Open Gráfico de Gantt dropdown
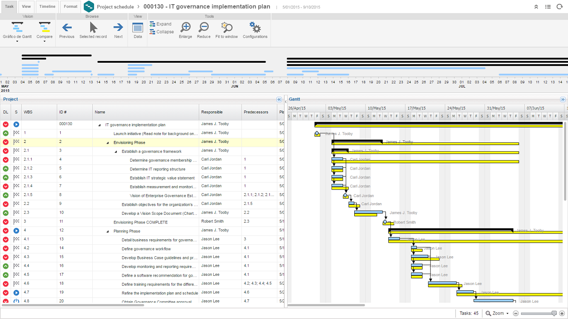The image size is (568, 319). coord(17,41)
